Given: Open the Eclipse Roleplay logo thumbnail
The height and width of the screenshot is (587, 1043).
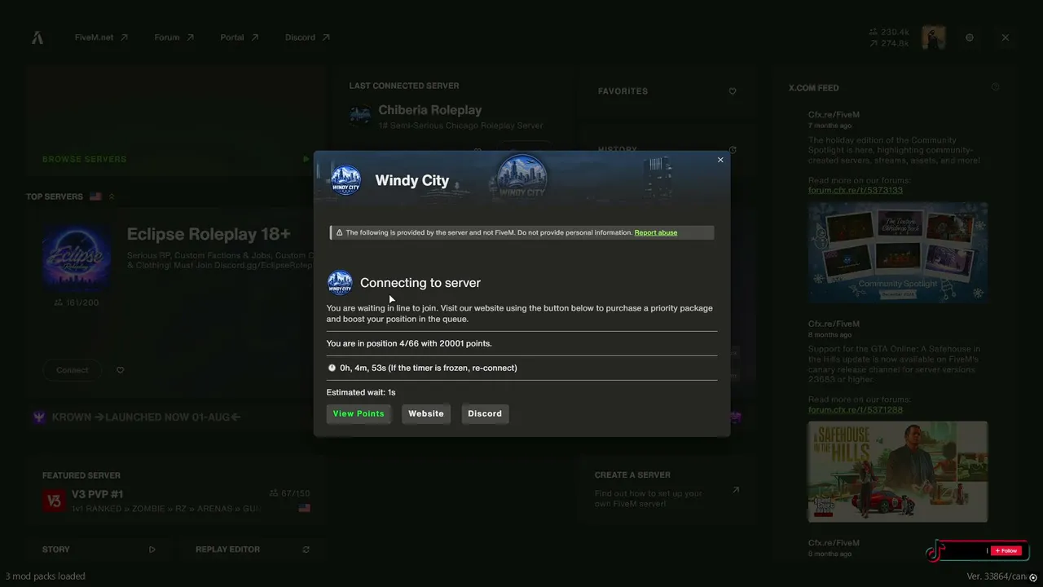Looking at the screenshot, I should click(x=77, y=259).
